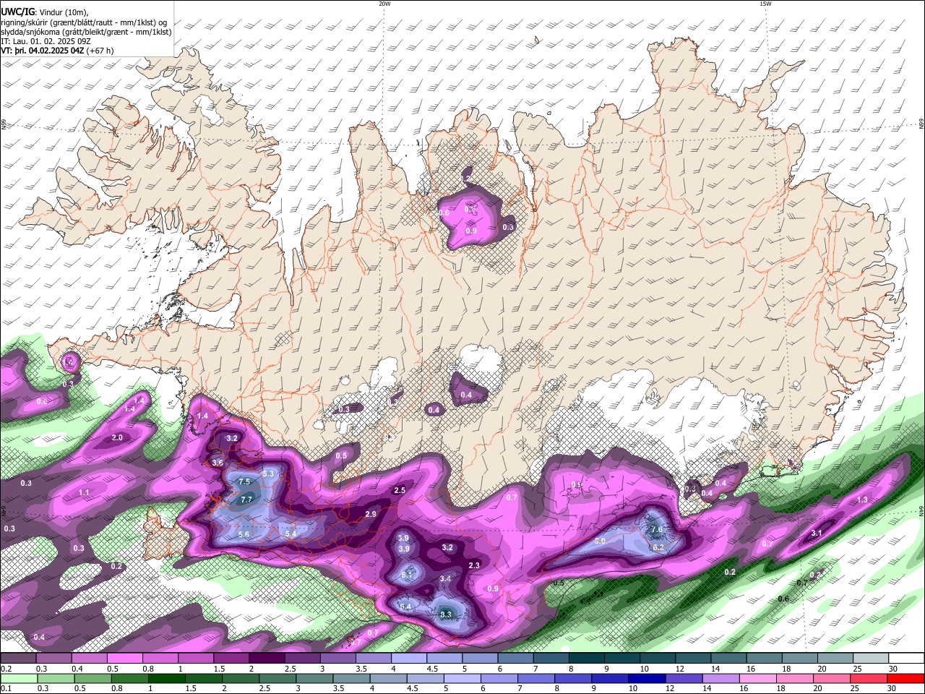
Task: Click the '(+67 h)' forecast offset
Action: pyautogui.click(x=100, y=51)
